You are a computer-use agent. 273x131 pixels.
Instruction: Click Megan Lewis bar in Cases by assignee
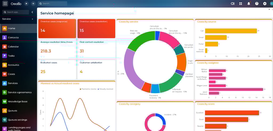point(217,86)
